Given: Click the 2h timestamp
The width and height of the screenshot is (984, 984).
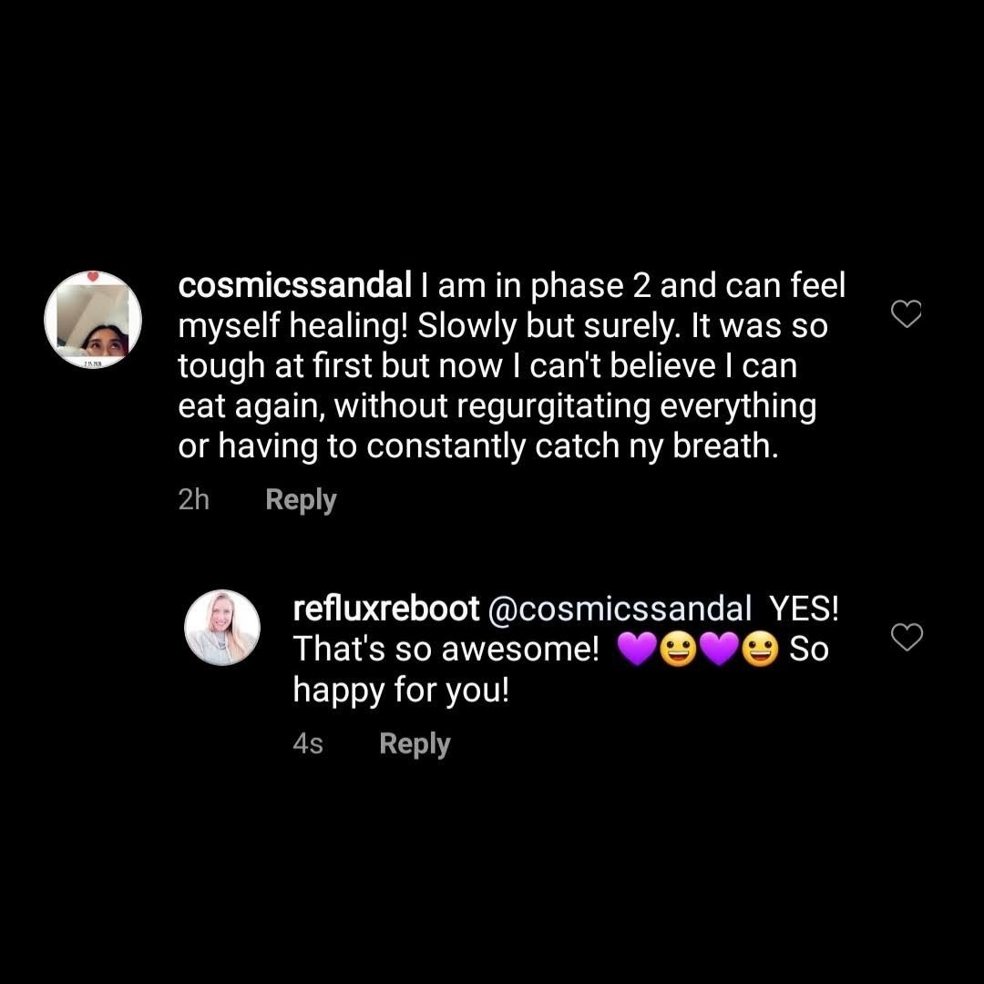Looking at the screenshot, I should [x=194, y=500].
